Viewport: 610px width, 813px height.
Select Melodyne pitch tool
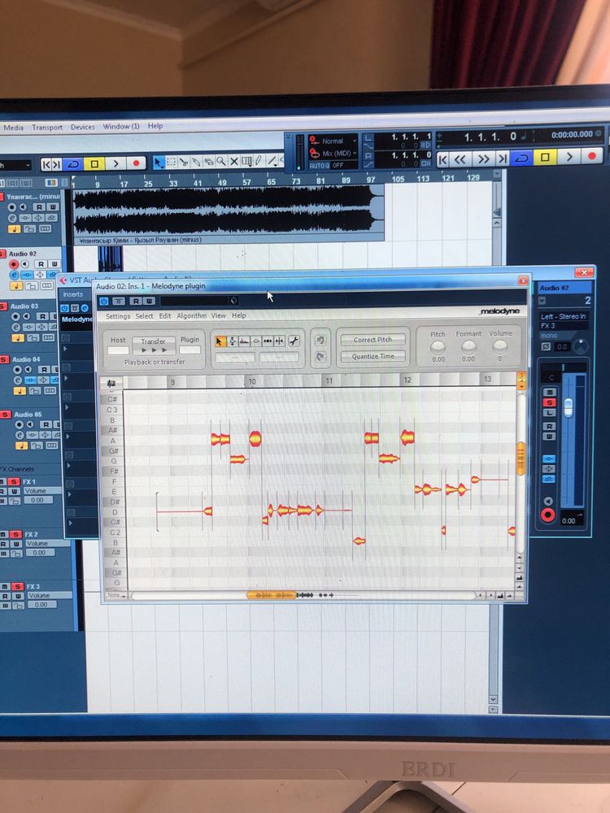tap(233, 341)
